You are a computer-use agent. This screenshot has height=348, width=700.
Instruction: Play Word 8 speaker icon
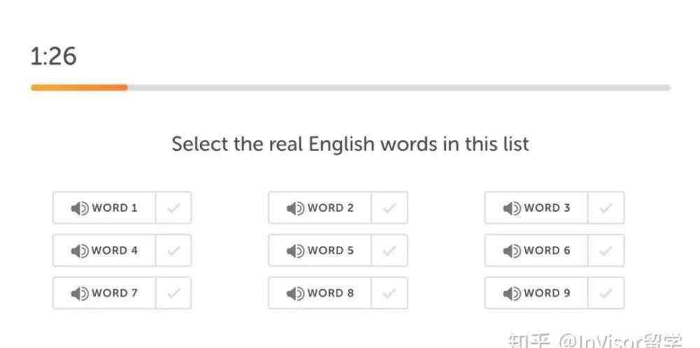point(295,293)
